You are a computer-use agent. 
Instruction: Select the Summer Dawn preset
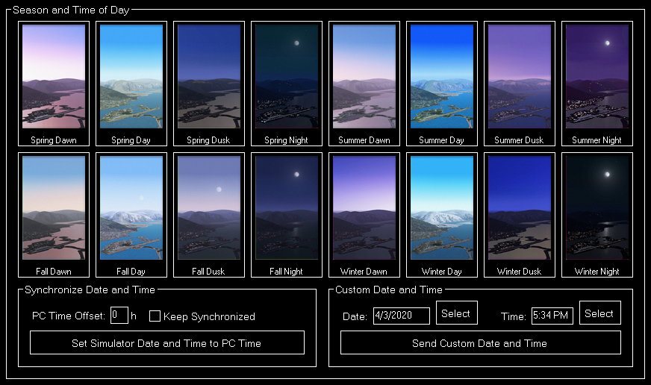[364, 84]
